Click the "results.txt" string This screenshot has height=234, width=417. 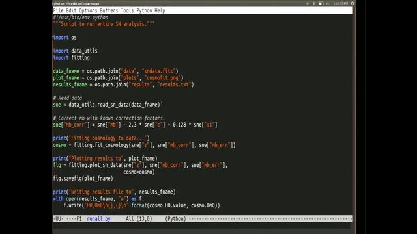pyautogui.click(x=175, y=84)
